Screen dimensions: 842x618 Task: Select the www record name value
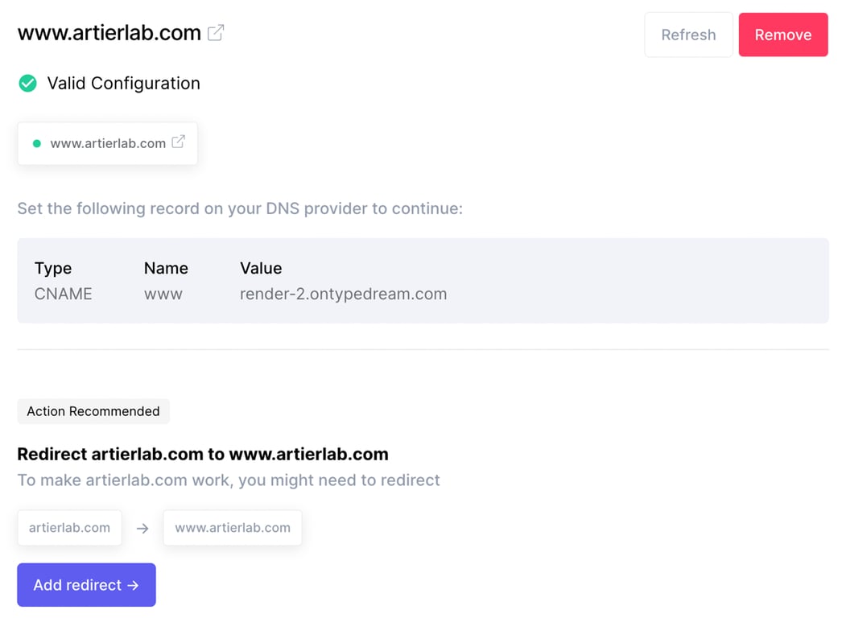pos(163,294)
